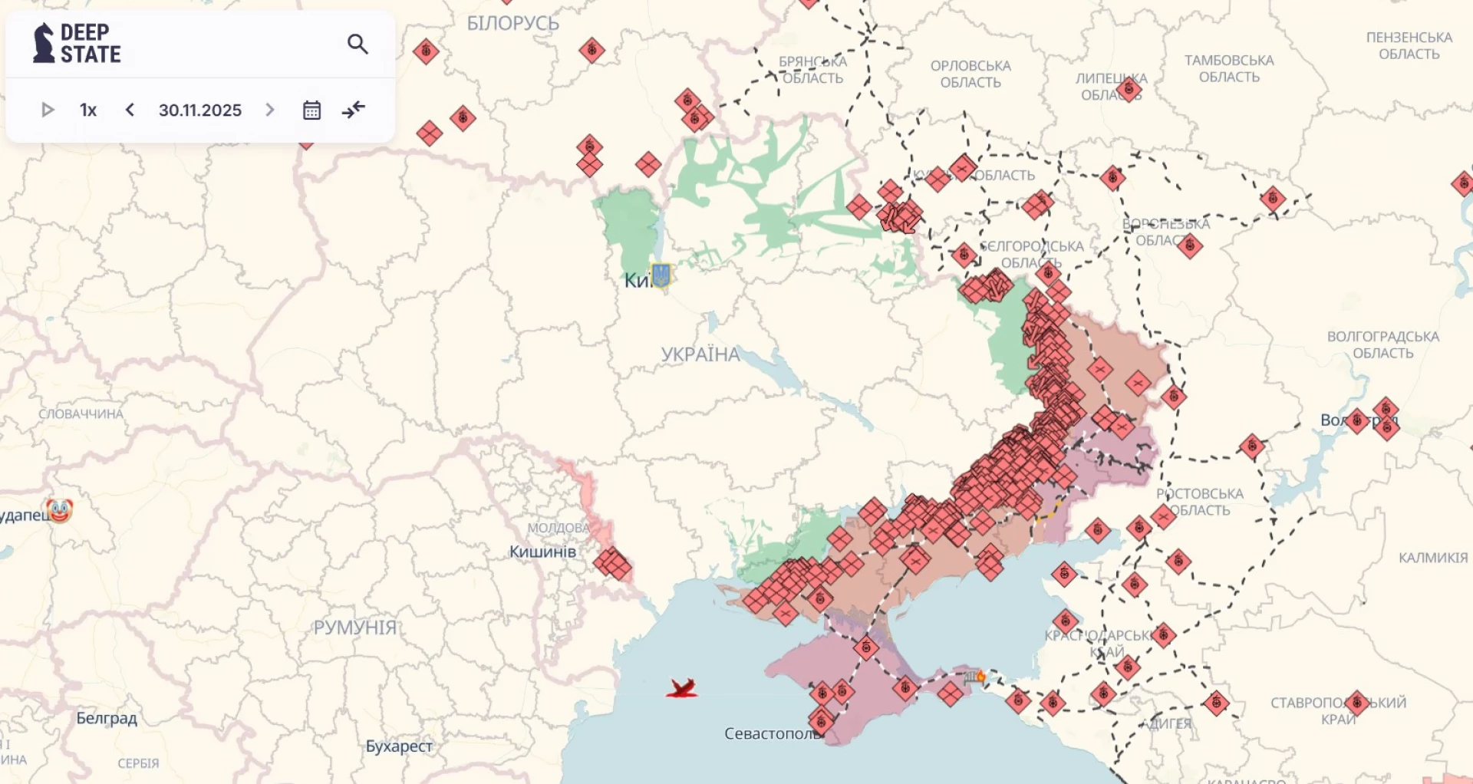Click the clown emoji at Budapest
Image resolution: width=1473 pixels, height=784 pixels.
59,510
